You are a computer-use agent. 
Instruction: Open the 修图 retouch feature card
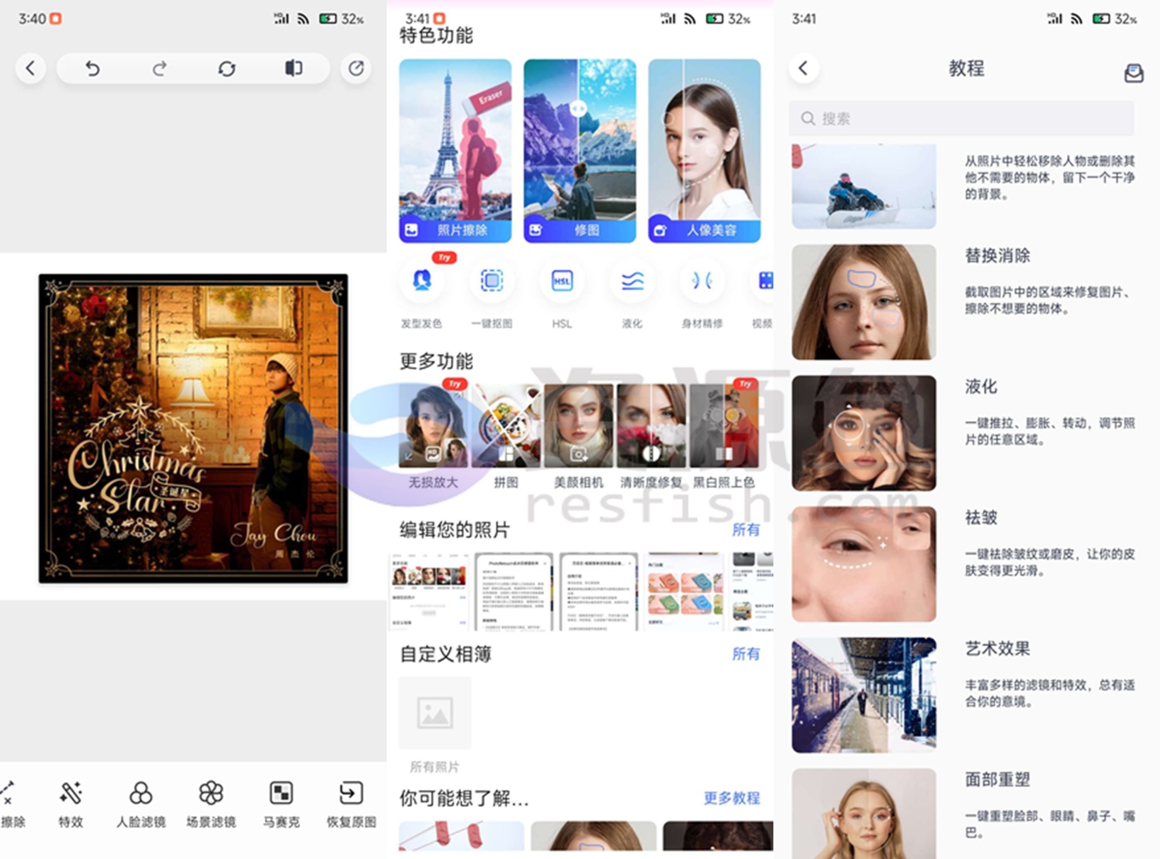point(580,151)
